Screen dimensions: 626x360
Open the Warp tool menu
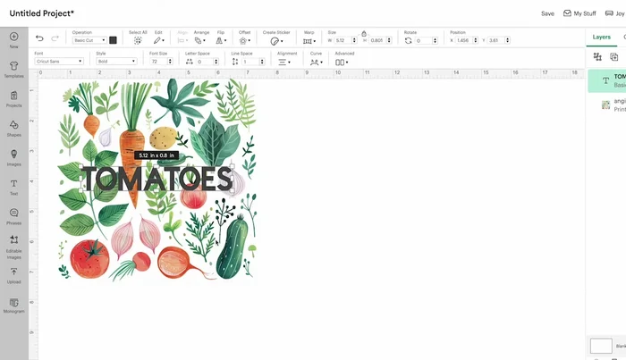point(309,41)
